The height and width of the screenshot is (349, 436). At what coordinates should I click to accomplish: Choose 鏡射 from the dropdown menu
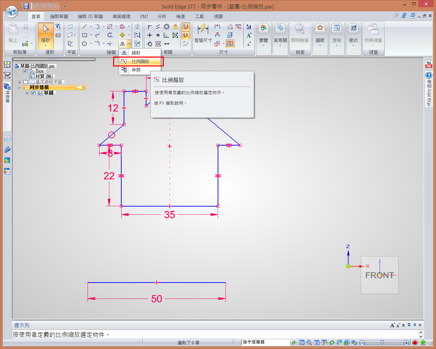coord(140,53)
